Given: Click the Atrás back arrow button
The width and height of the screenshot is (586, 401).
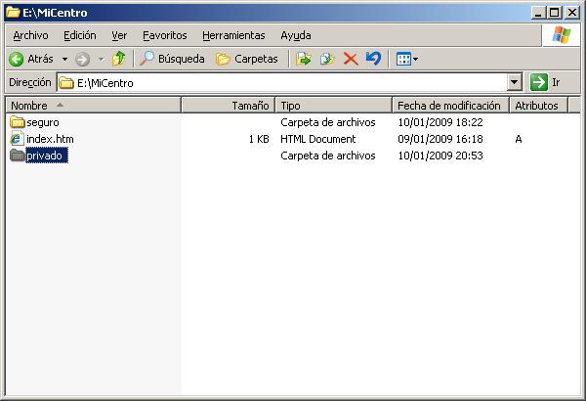Looking at the screenshot, I should coord(31,59).
